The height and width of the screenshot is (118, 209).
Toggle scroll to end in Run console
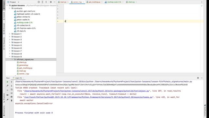coord(12,93)
